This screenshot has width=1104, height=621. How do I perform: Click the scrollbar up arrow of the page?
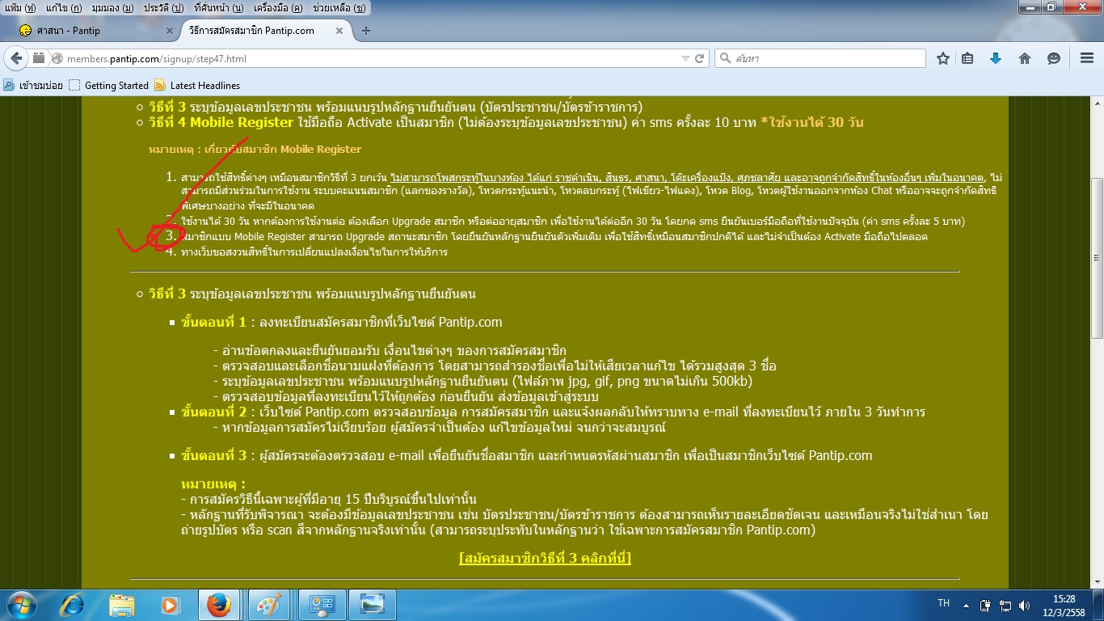pos(1097,103)
